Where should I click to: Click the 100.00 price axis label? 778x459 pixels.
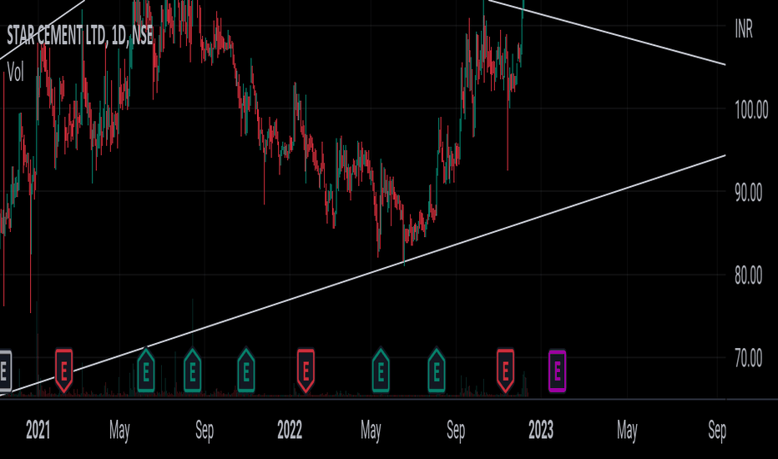pos(751,109)
